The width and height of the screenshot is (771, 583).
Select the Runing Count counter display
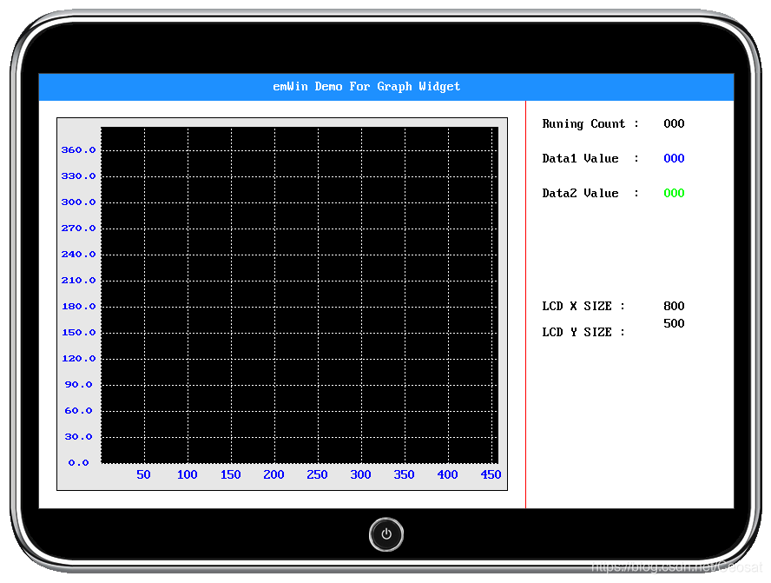tap(674, 123)
